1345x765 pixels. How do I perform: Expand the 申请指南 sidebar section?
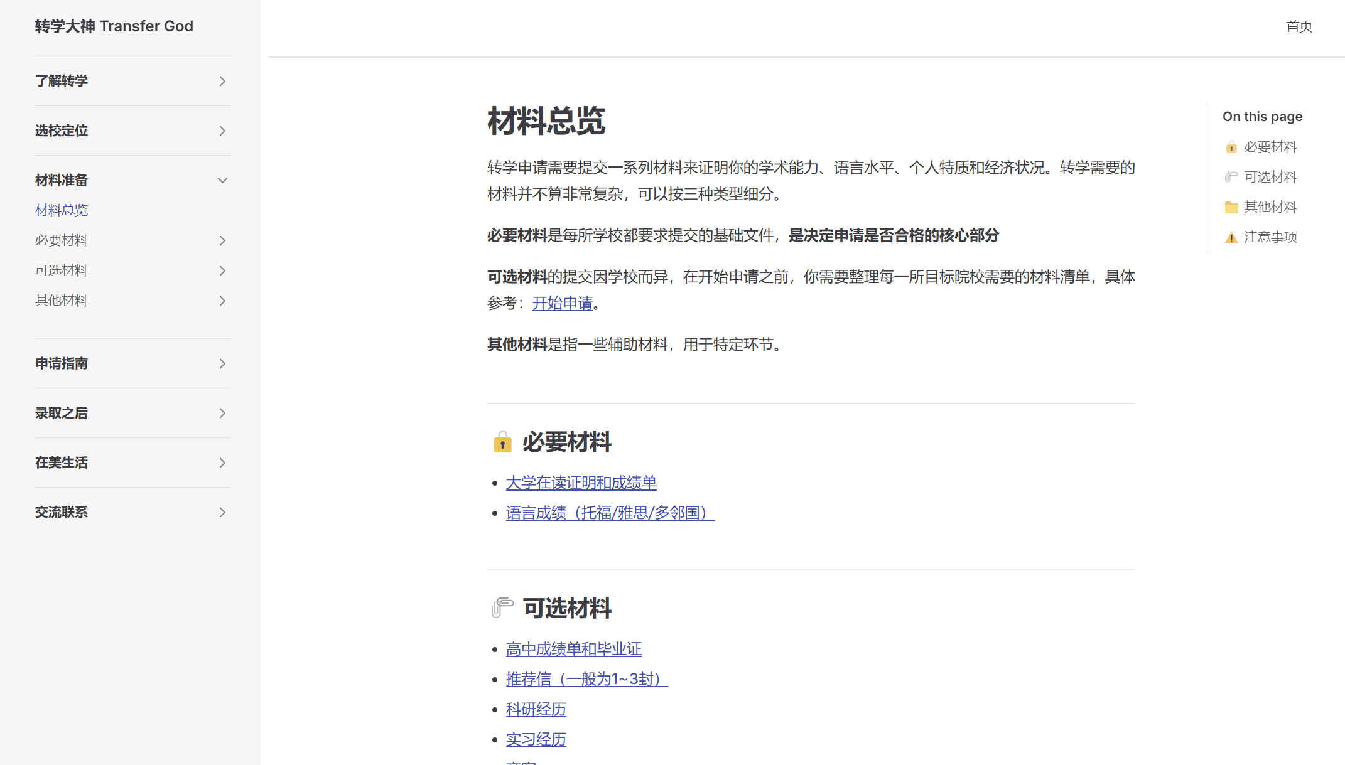(x=222, y=363)
